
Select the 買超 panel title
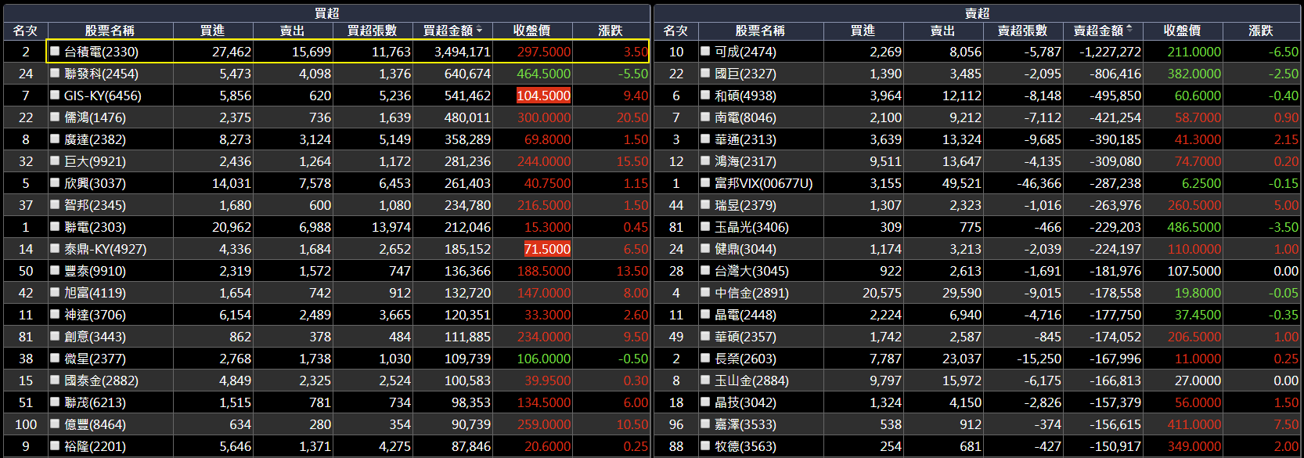click(326, 13)
